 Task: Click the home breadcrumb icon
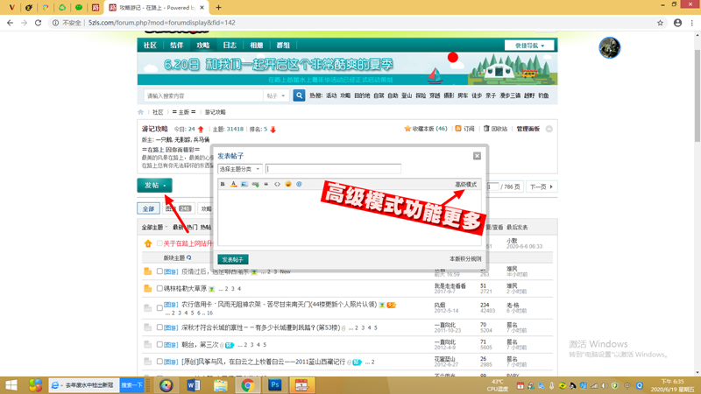pyautogui.click(x=141, y=112)
